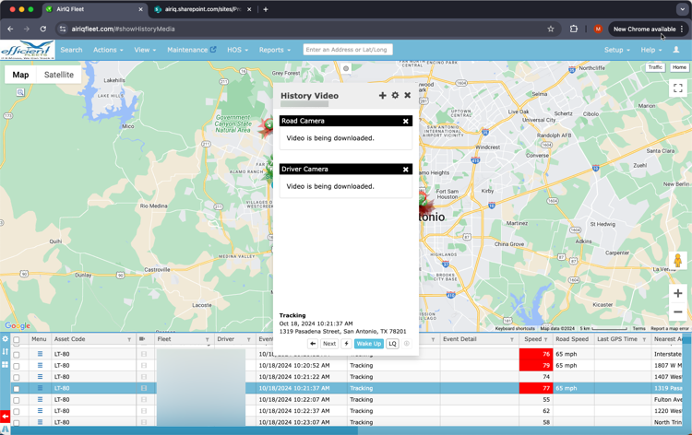692x435 pixels.
Task: Click the Home map button
Action: point(679,67)
